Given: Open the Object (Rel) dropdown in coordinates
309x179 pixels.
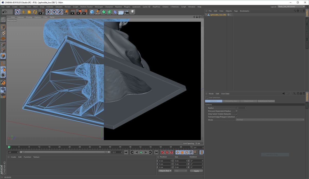Looking at the screenshot, I should point(165,171).
